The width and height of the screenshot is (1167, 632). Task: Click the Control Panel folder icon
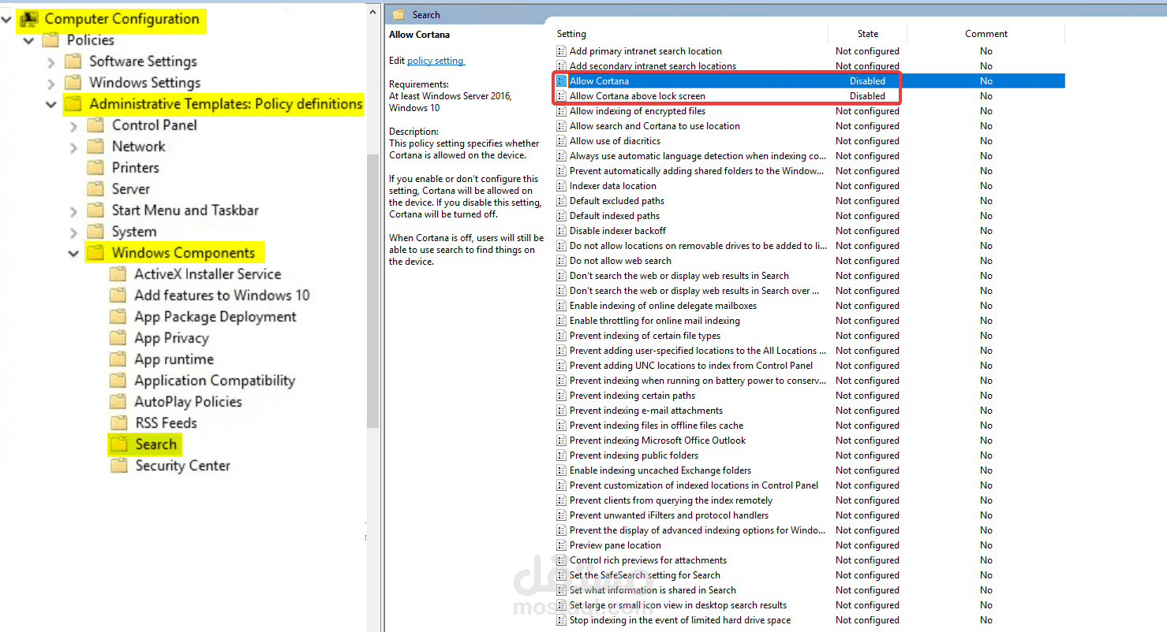tap(95, 125)
